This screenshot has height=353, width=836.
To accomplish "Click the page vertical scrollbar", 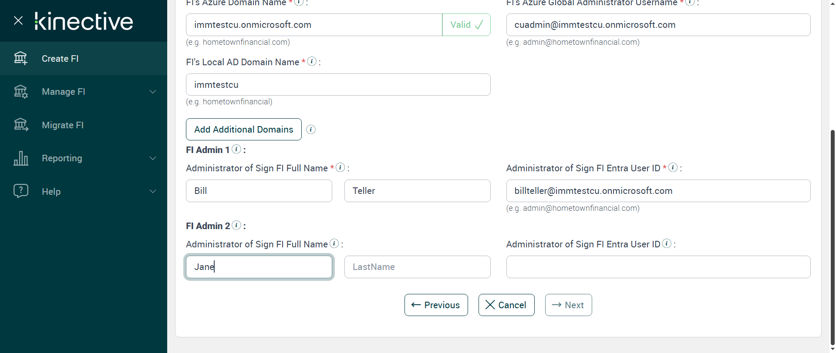I will (833, 235).
